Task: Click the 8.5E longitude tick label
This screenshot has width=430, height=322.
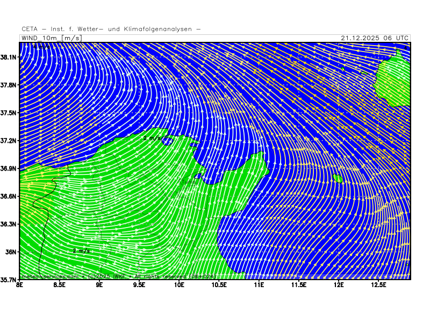Action: tap(59, 284)
